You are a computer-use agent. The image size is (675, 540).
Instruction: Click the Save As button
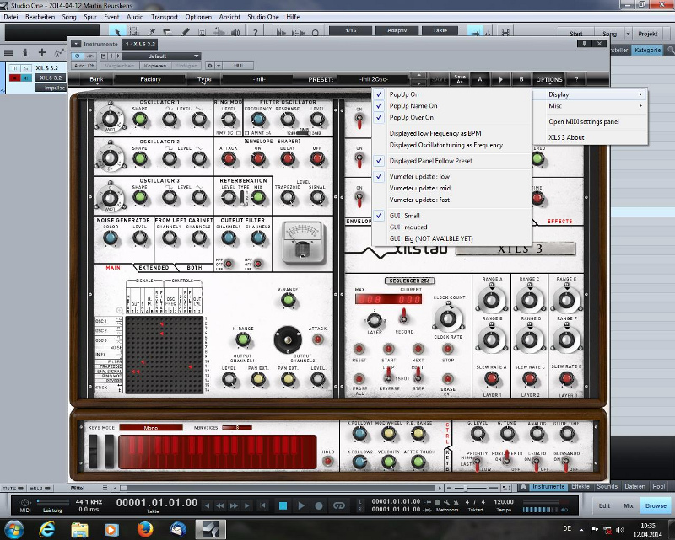click(x=459, y=79)
